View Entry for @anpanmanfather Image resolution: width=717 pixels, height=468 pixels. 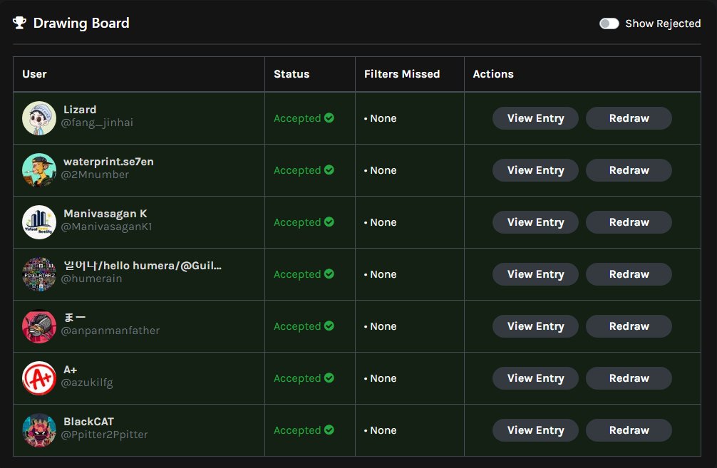pos(535,326)
